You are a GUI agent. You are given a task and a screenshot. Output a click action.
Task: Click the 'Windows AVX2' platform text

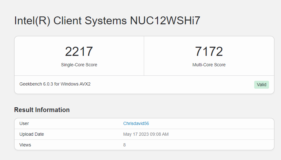point(76,84)
